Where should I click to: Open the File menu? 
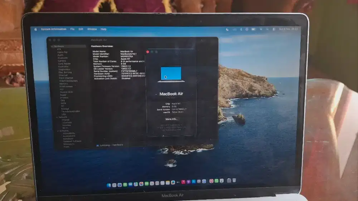[x=72, y=29]
